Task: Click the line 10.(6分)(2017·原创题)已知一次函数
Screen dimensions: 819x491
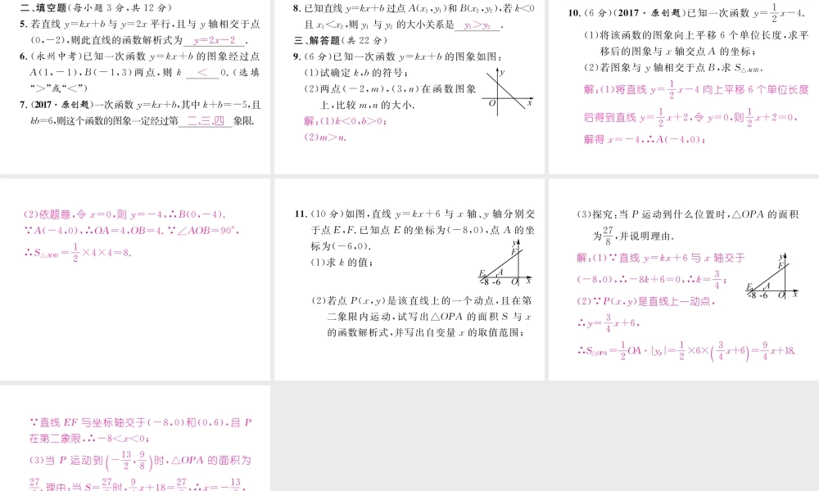Action: pos(686,12)
